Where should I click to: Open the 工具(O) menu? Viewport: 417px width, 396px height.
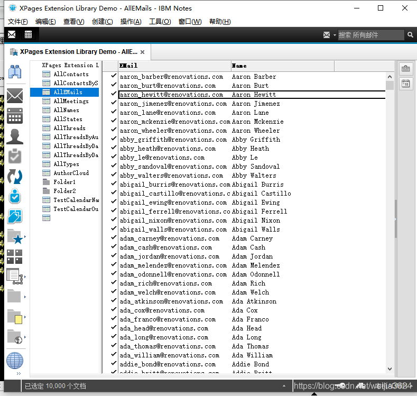[x=160, y=22]
